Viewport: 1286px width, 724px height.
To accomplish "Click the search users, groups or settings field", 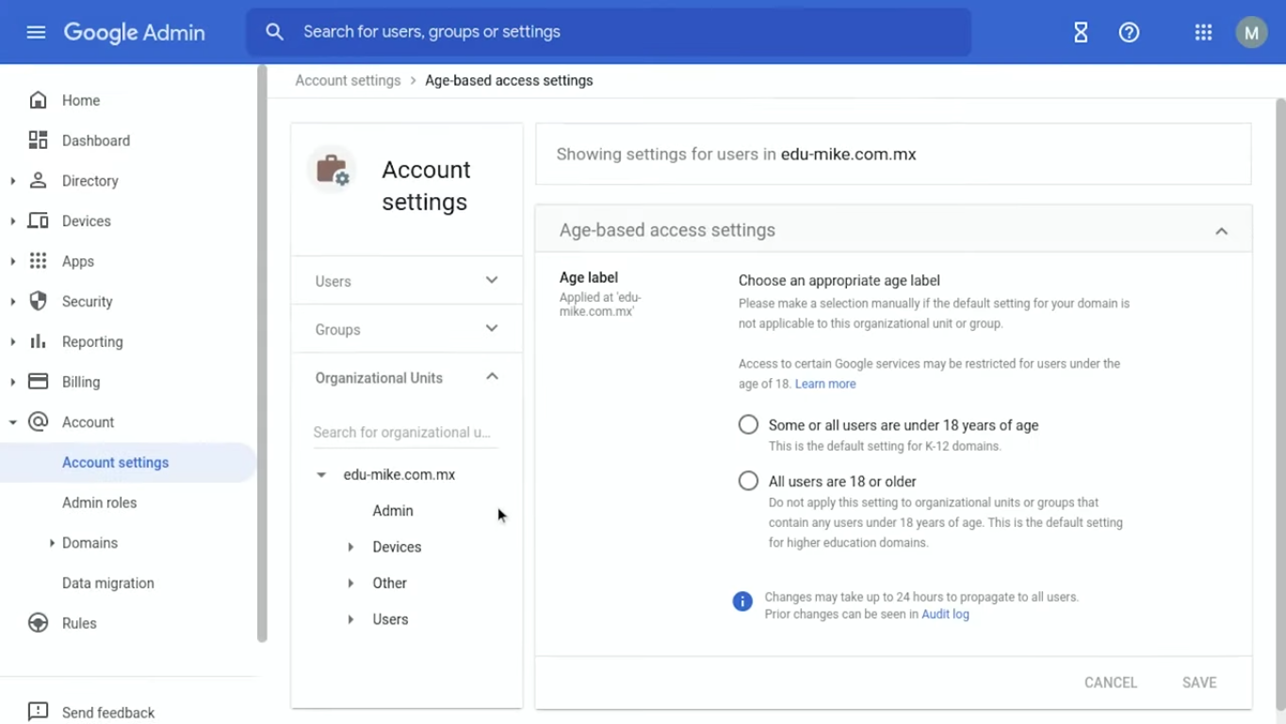I will pos(609,32).
